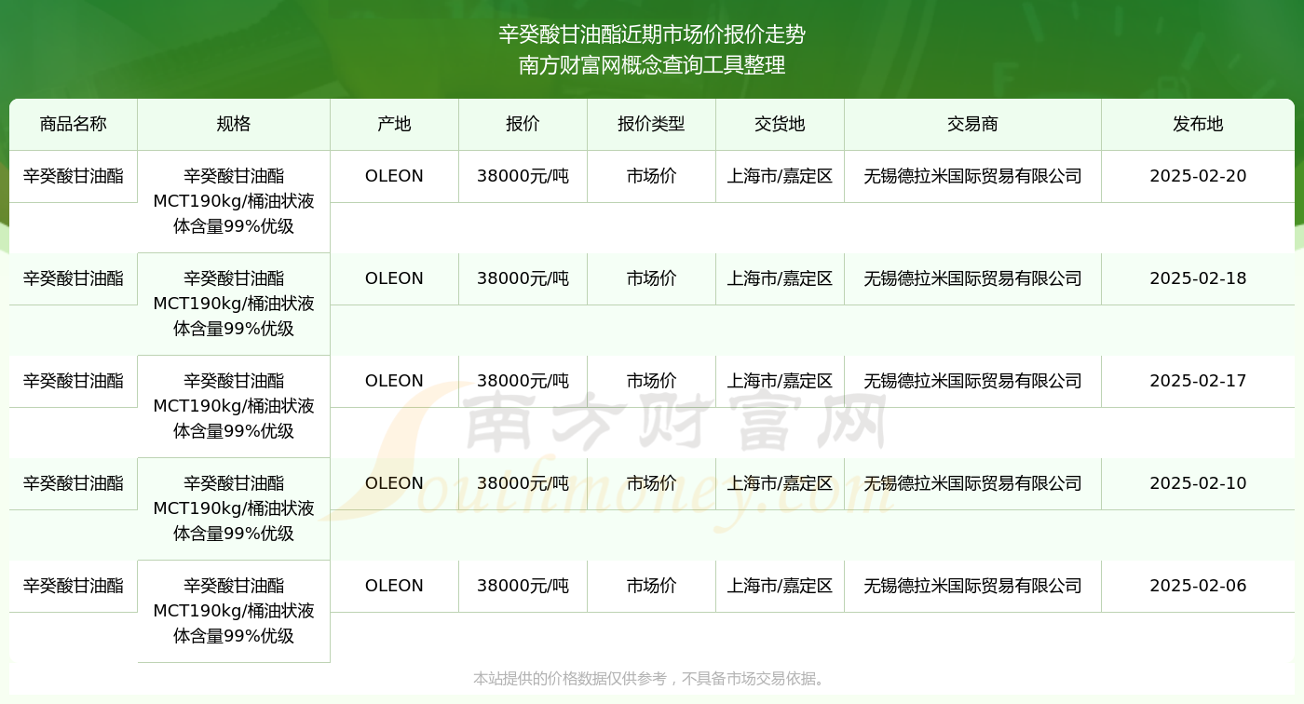This screenshot has height=704, width=1304.
Task: Select the 产地 column header
Action: [394, 124]
